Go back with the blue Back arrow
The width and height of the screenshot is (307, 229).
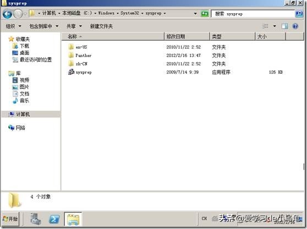coord(8,14)
